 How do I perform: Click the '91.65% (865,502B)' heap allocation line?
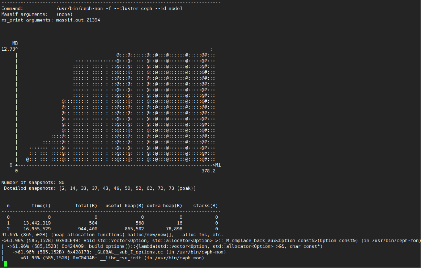[112, 235]
